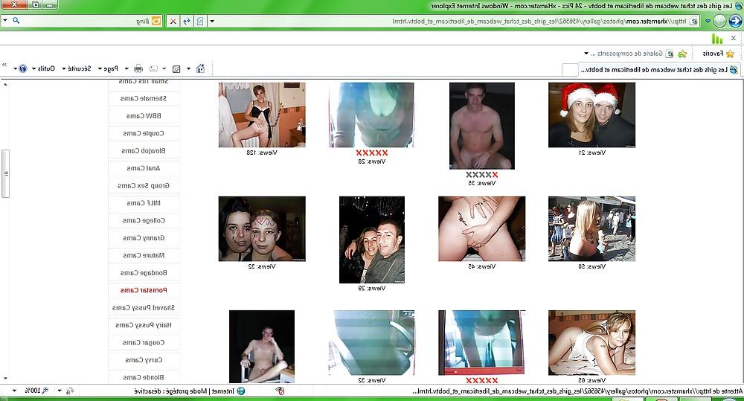
Task: Click the pop-up blocker status bar icon
Action: click(x=280, y=391)
